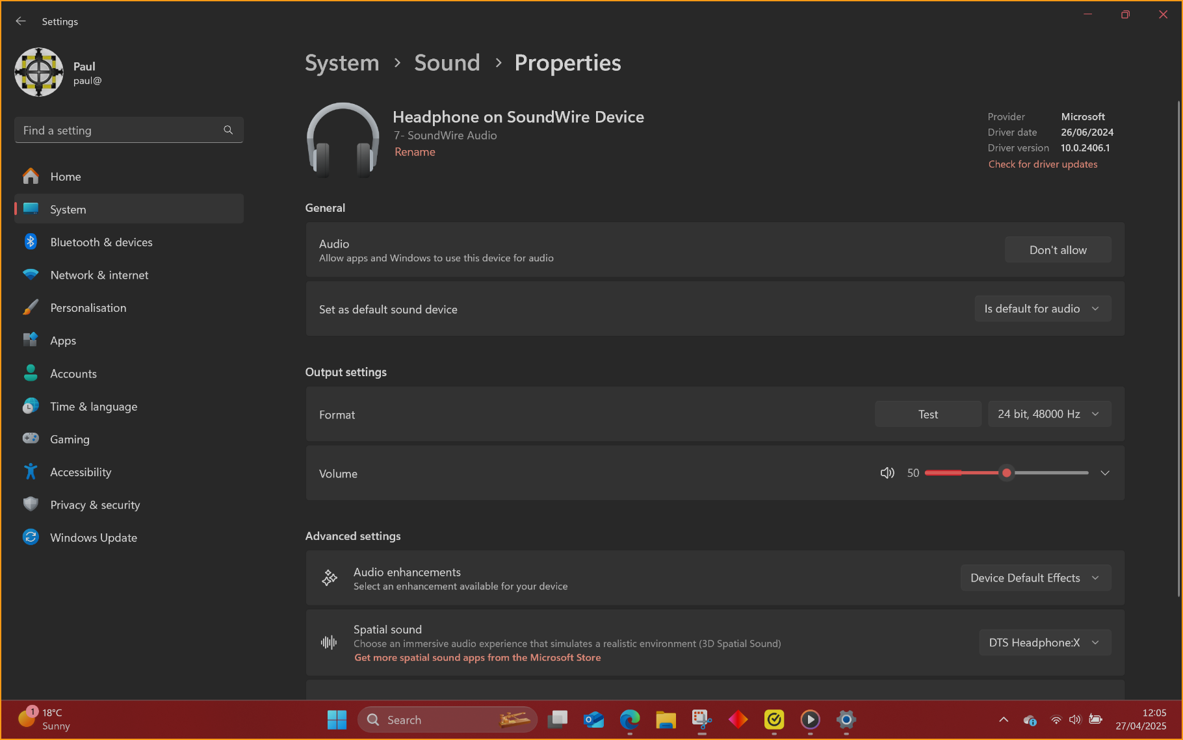Open Privacy & security settings
The image size is (1183, 740).
129,504
